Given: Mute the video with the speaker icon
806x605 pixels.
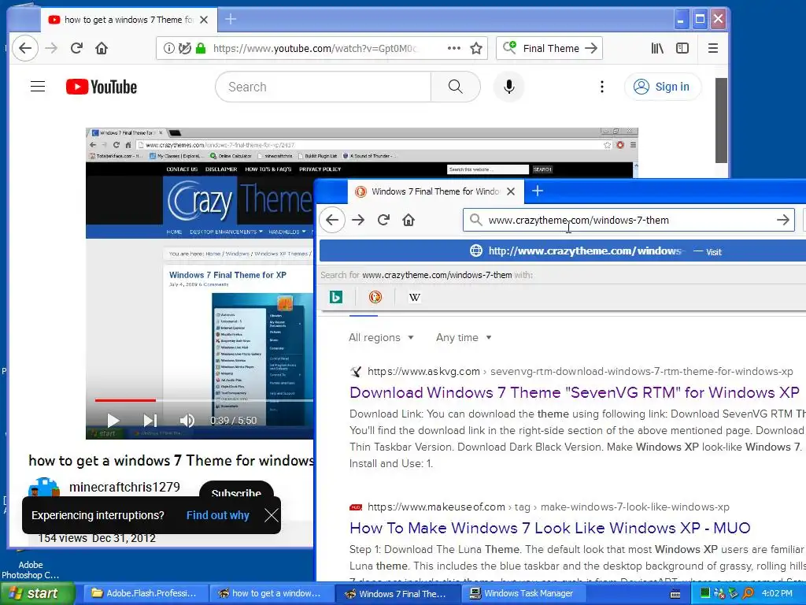Looking at the screenshot, I should tap(187, 421).
